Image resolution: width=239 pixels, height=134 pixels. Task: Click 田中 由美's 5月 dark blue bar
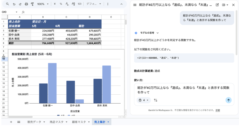click(71, 92)
